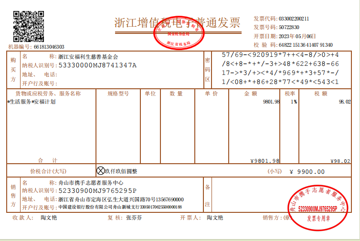Select item name *生活服务*安福计划
This screenshot has height=241, width=360.
pos(32,102)
